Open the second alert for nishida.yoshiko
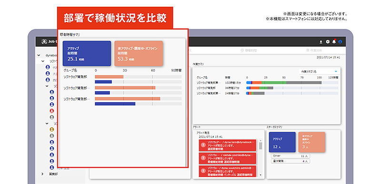The image size is (381, 184). click(227, 158)
